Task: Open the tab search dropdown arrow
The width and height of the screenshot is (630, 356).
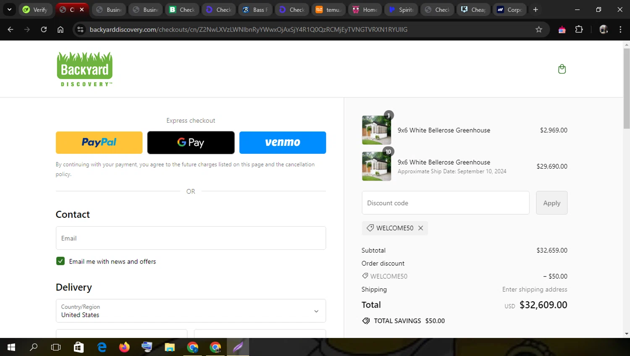Action: click(9, 9)
